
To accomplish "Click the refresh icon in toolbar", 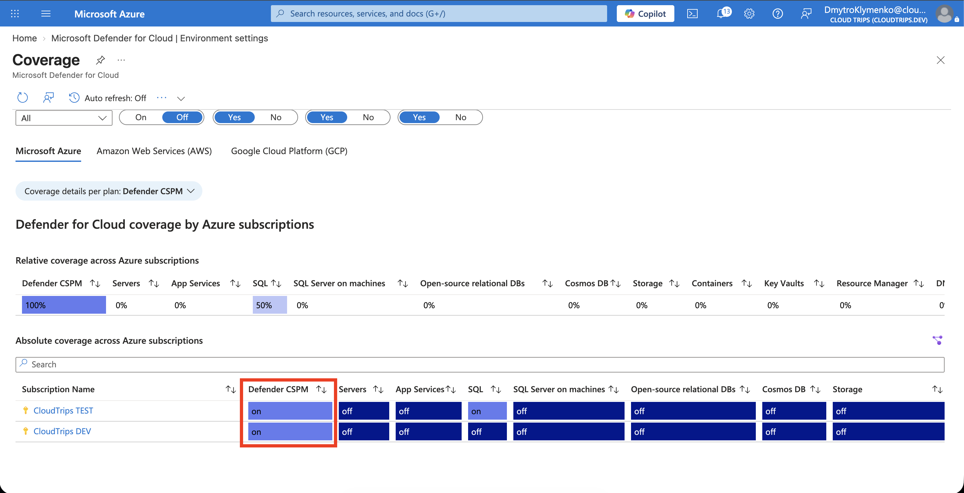I will pyautogui.click(x=22, y=98).
